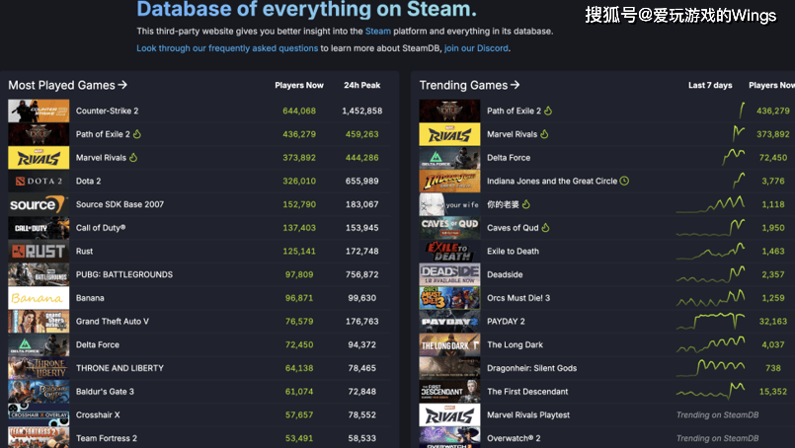
Task: Click The First Descendant players 15,352
Action: pyautogui.click(x=773, y=391)
